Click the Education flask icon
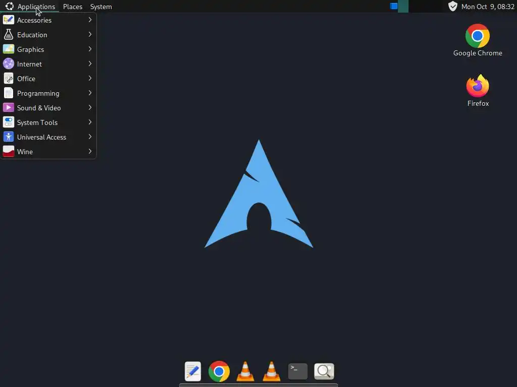The image size is (517, 387). [9, 35]
